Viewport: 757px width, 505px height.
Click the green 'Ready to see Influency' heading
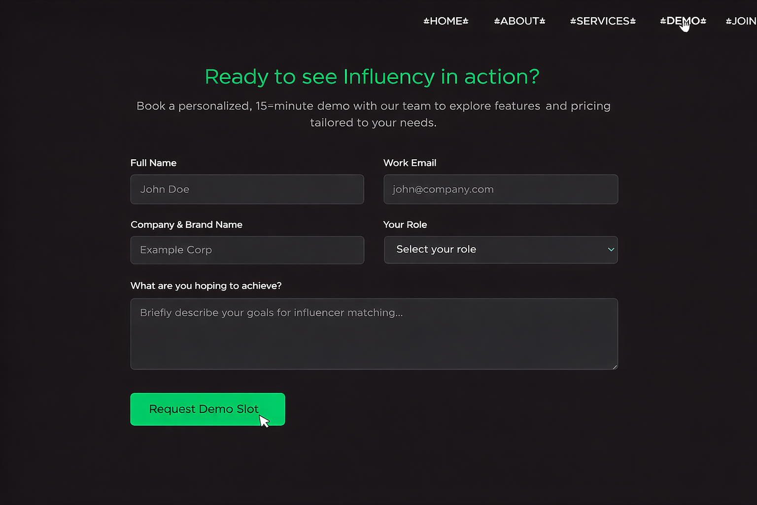(372, 77)
